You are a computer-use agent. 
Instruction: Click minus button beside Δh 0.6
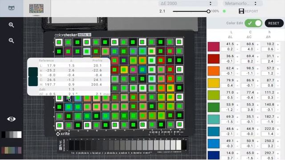tap(278, 49)
